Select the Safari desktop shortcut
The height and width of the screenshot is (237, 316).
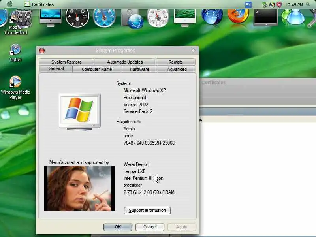coord(15,53)
